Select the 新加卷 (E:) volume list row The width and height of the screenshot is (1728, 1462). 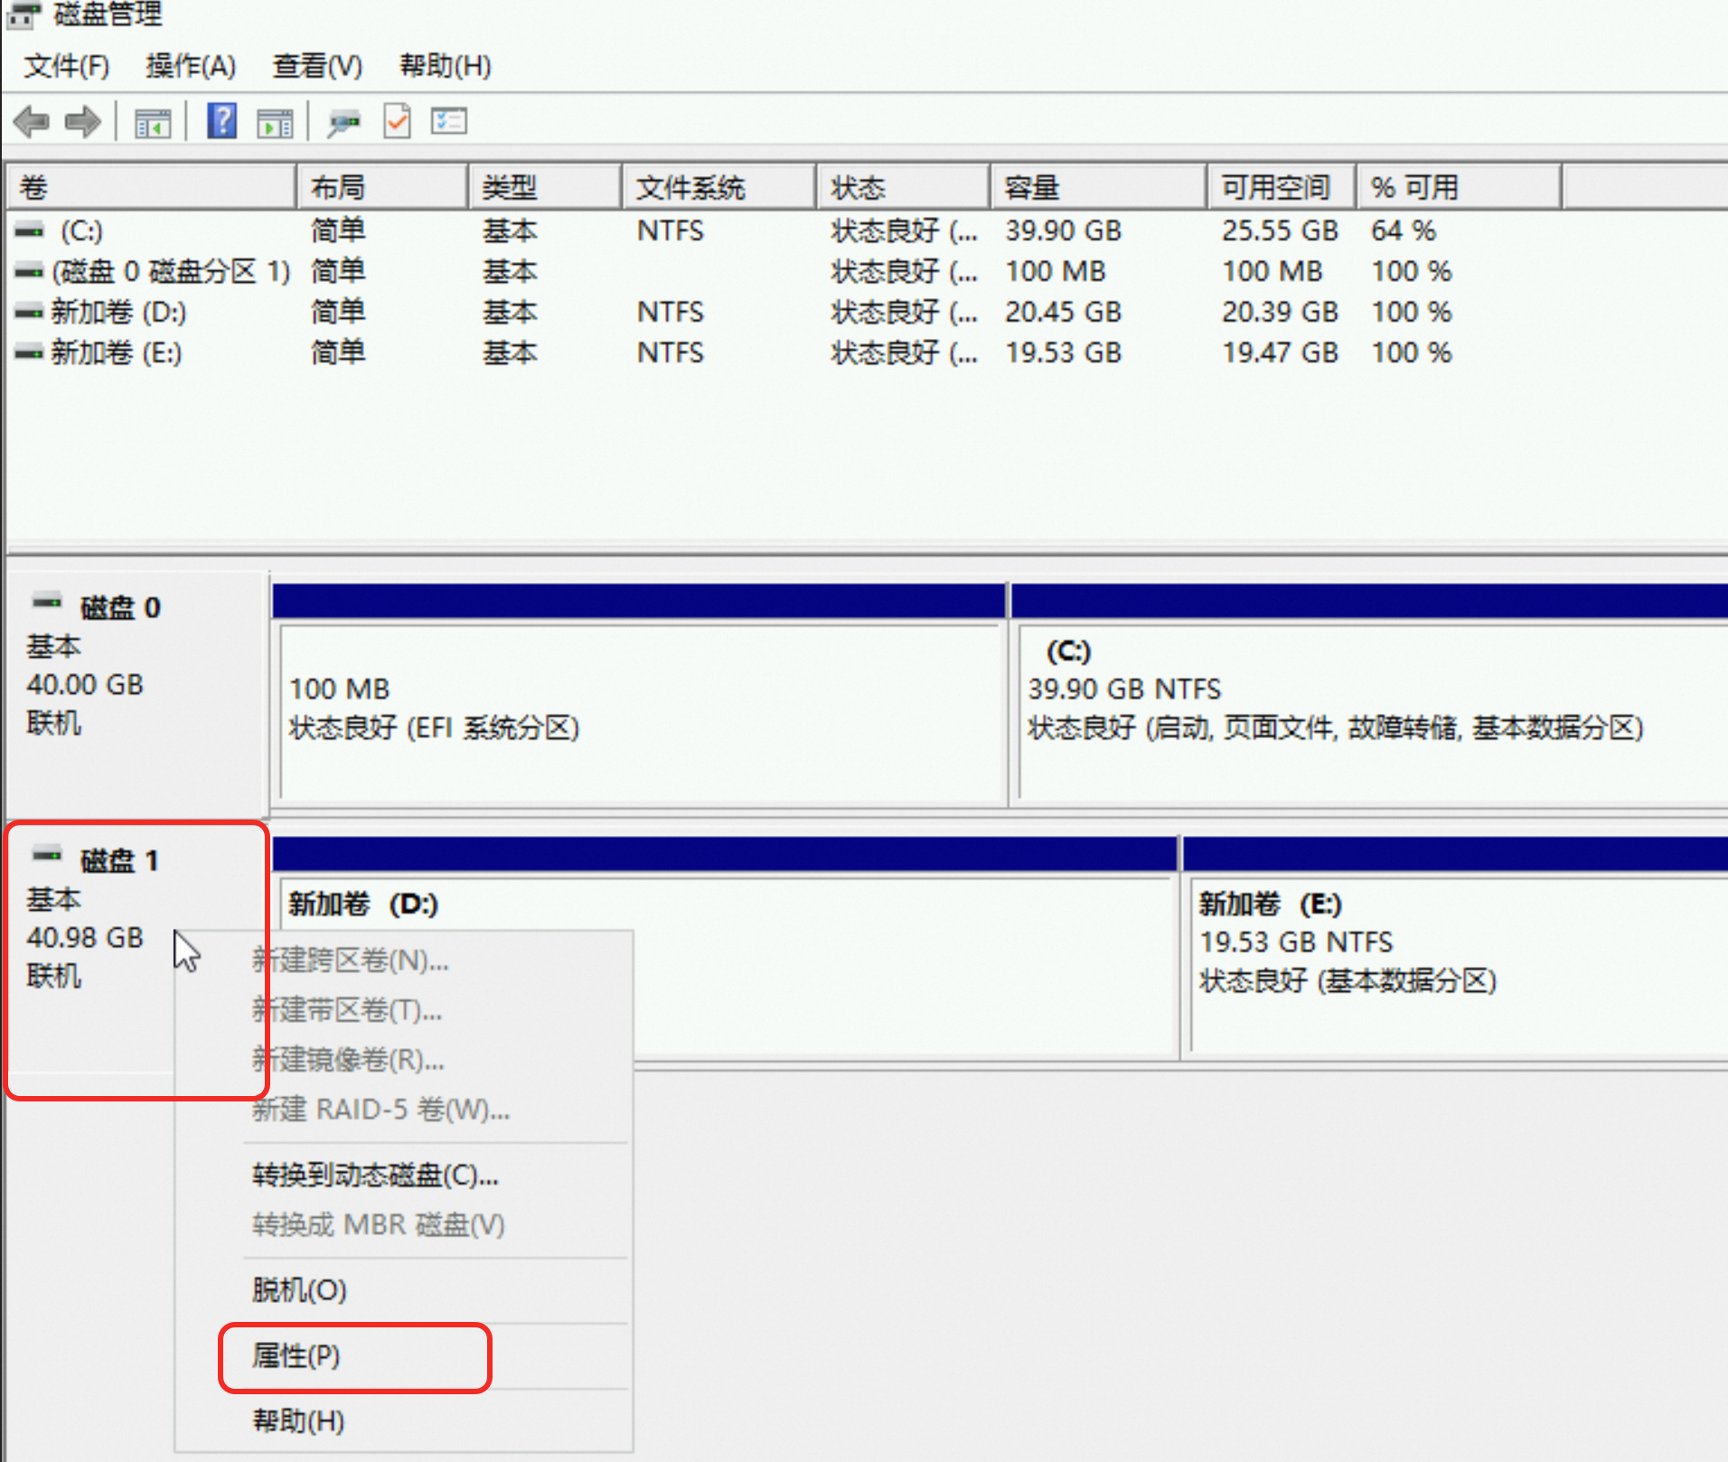(x=117, y=352)
